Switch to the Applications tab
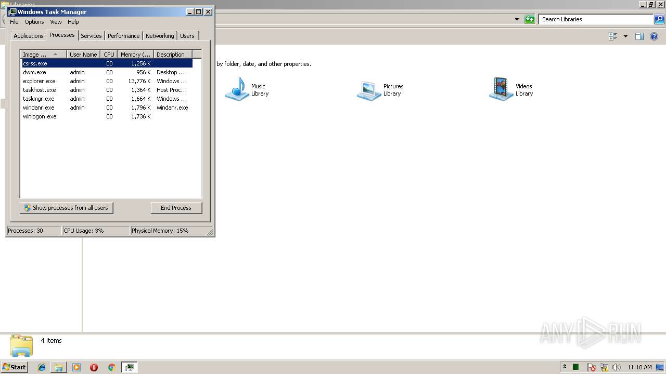This screenshot has height=374, width=666. tap(29, 36)
